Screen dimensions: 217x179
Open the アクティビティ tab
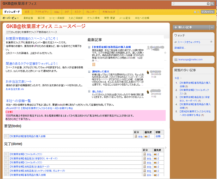[x=42, y=12]
